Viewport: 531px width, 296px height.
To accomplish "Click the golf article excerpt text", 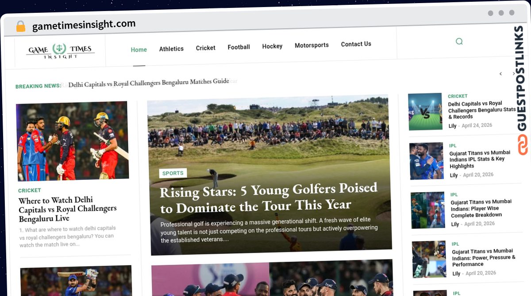I will (269, 230).
